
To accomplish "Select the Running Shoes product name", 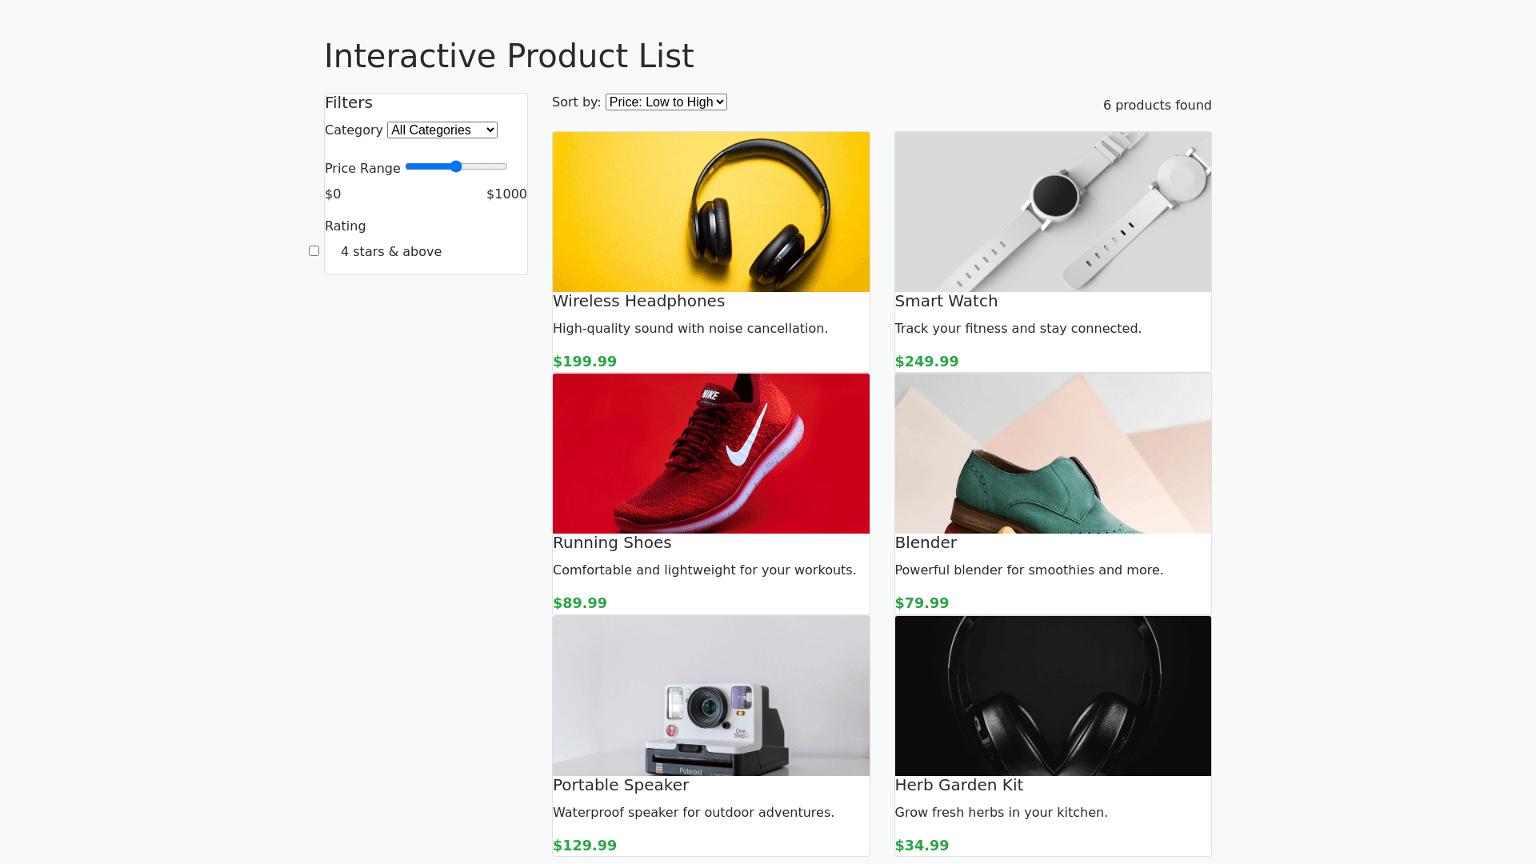I will pyautogui.click(x=612, y=543).
